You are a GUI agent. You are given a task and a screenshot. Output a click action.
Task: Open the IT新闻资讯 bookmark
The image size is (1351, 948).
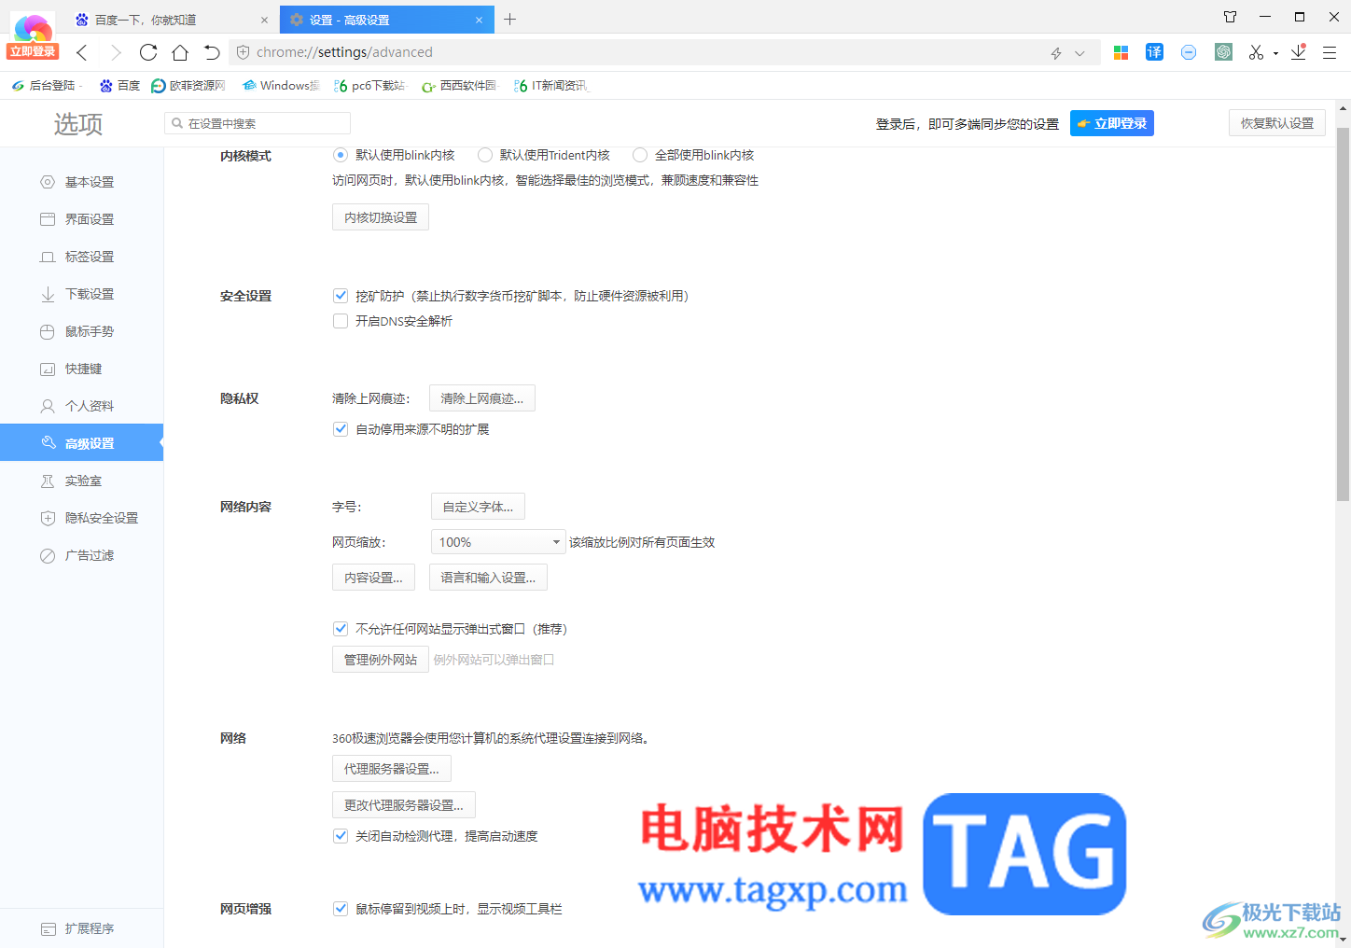(551, 86)
